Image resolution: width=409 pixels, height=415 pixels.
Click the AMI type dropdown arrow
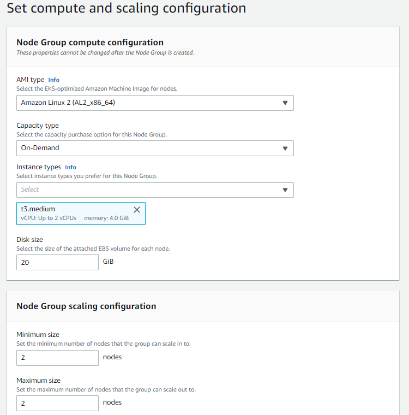tap(285, 103)
